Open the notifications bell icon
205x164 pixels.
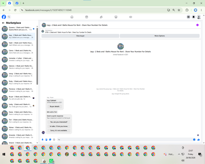pyautogui.click(x=194, y=17)
